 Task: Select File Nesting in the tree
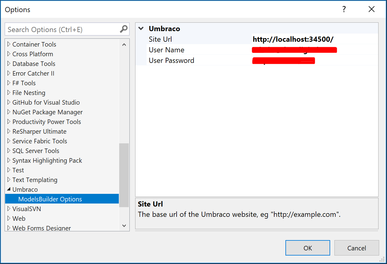pyautogui.click(x=29, y=93)
